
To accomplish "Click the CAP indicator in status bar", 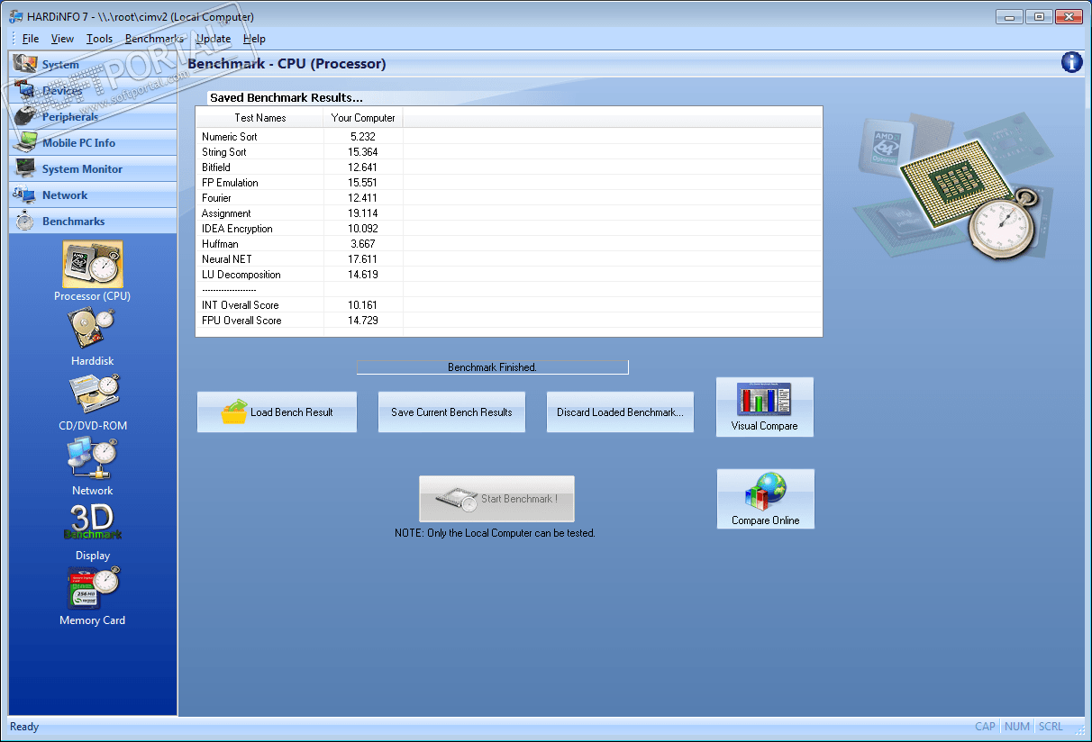I will [x=985, y=727].
